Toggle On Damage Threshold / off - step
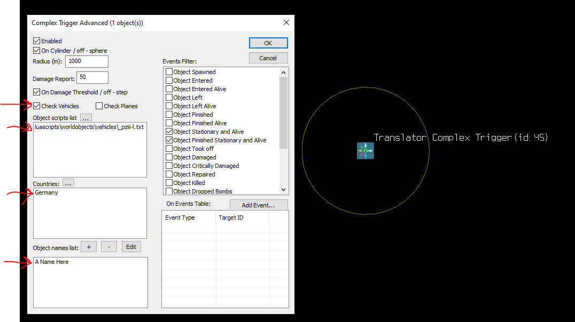Screen dimensions: 575x322 37,92
